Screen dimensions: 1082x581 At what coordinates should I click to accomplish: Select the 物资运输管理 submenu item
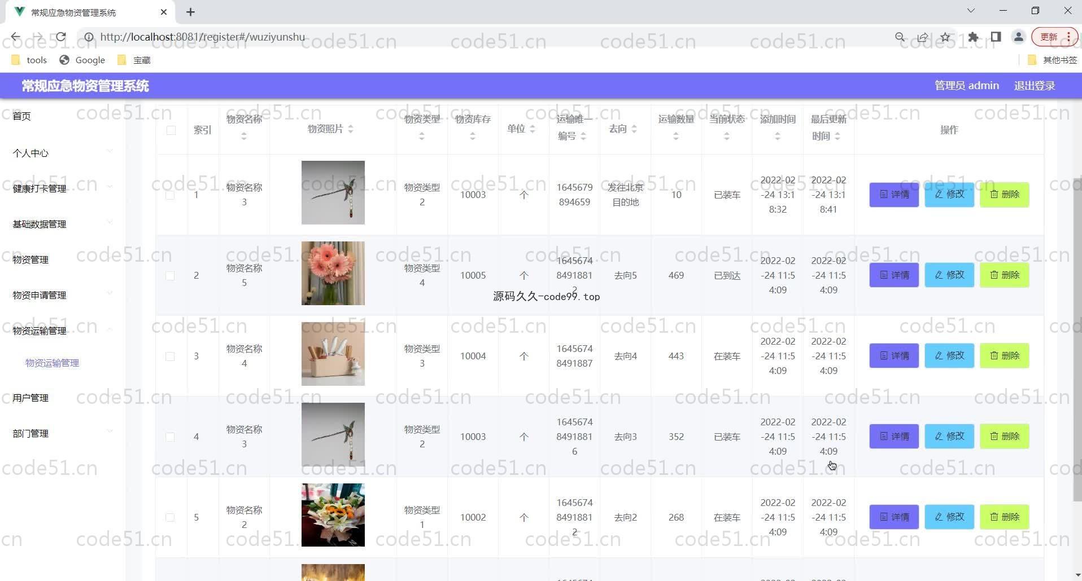(x=52, y=363)
